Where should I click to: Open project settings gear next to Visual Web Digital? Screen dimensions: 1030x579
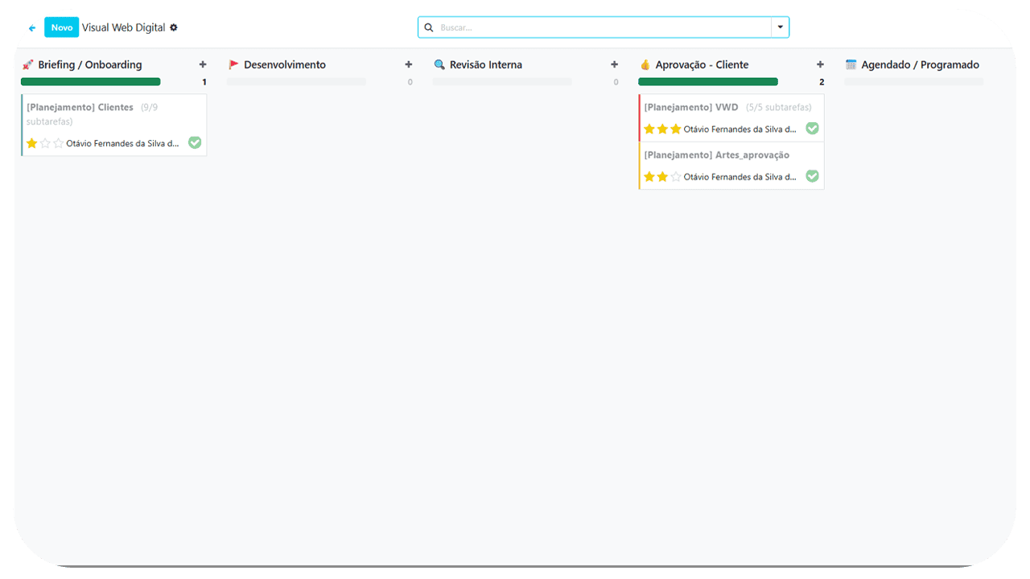174,27
